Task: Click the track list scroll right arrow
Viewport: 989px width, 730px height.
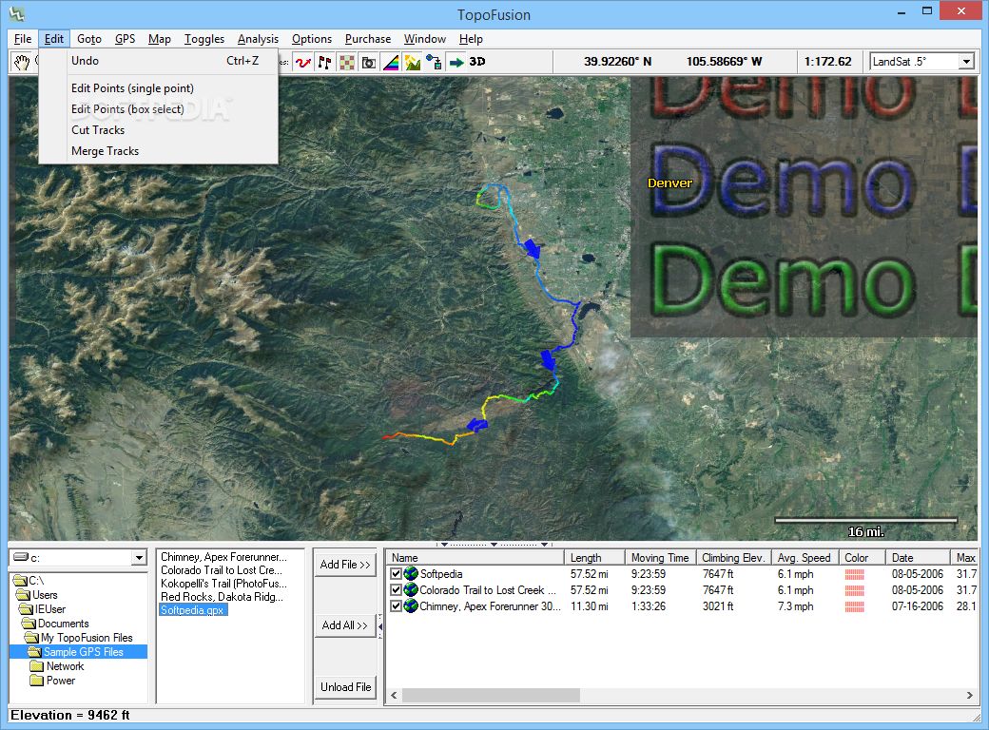Action: pyautogui.click(x=969, y=696)
